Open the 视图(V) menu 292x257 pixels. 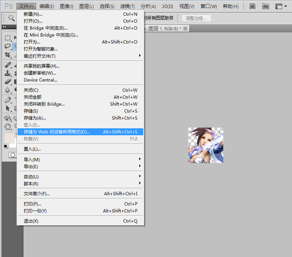[186, 7]
